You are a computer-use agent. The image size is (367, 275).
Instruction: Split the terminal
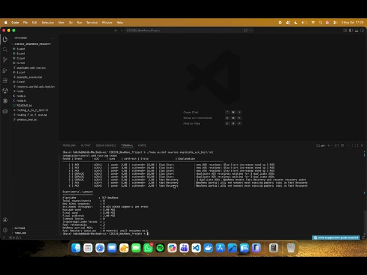337,146
